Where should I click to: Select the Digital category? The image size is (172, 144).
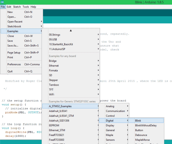pyautogui.click(x=114, y=121)
